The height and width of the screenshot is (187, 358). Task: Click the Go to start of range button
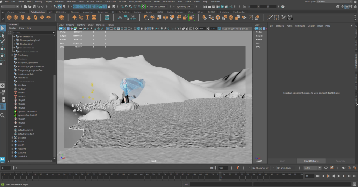click(318, 176)
